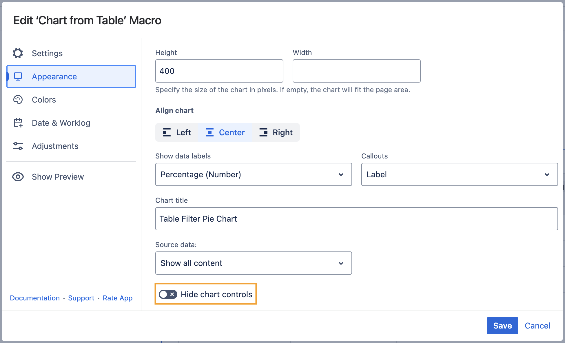Open the Source data dropdown
565x343 pixels.
(x=254, y=263)
